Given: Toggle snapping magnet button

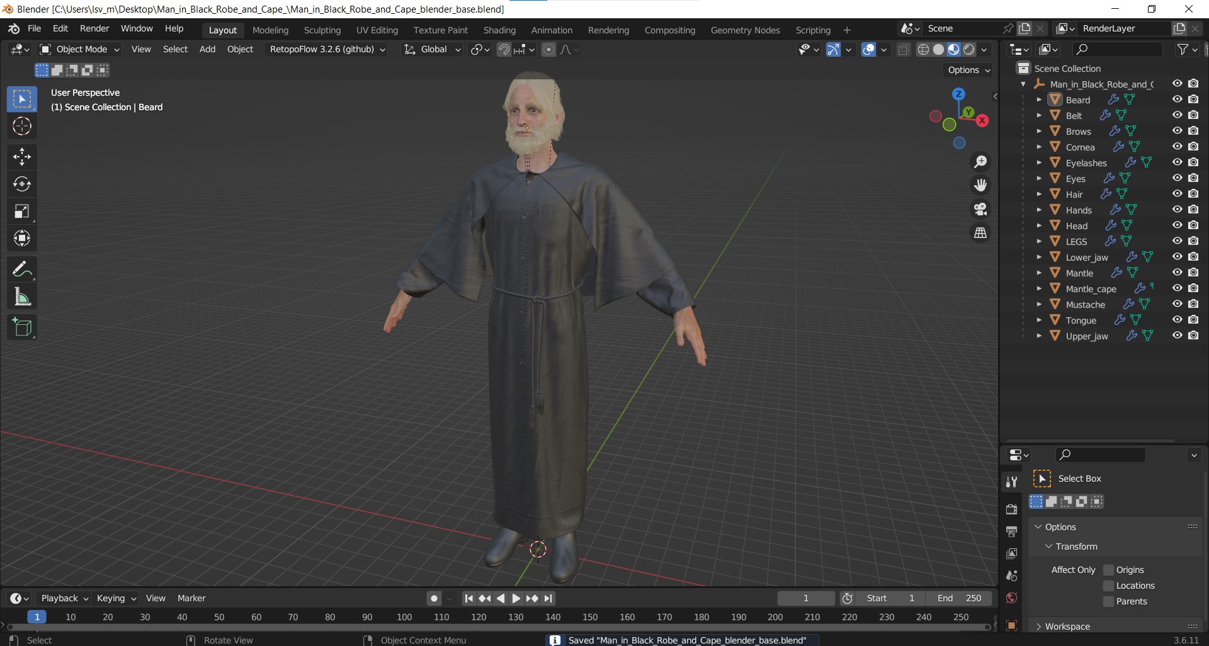Looking at the screenshot, I should (x=504, y=50).
